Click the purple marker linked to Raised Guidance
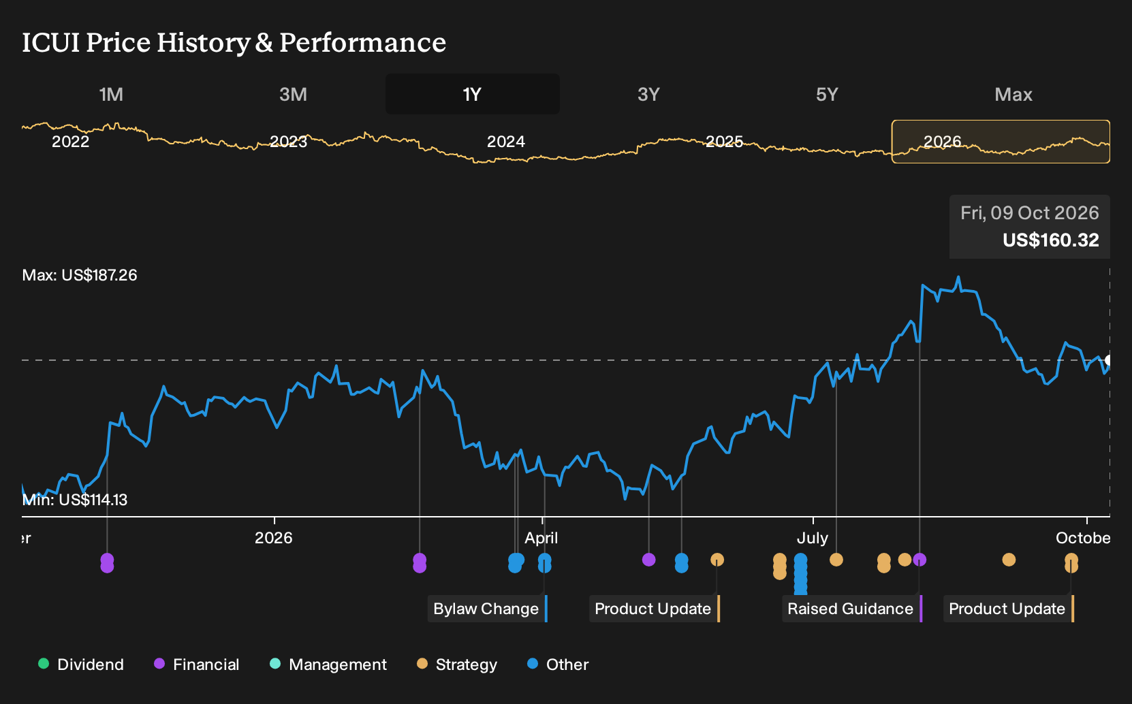1132x704 pixels. tap(919, 560)
